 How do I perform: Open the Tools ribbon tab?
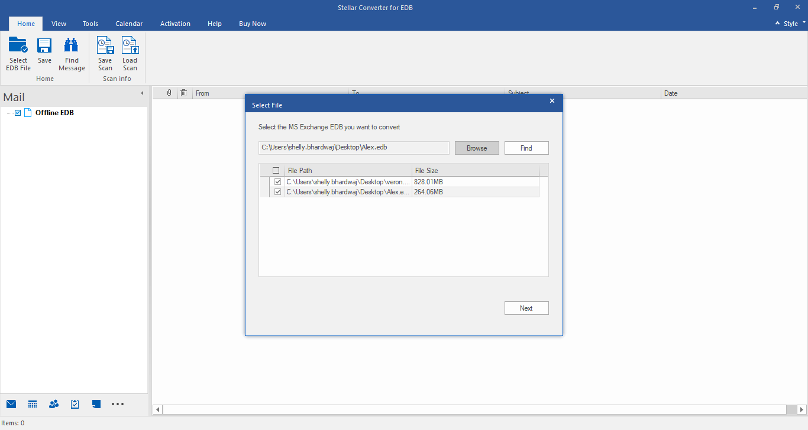(91, 24)
